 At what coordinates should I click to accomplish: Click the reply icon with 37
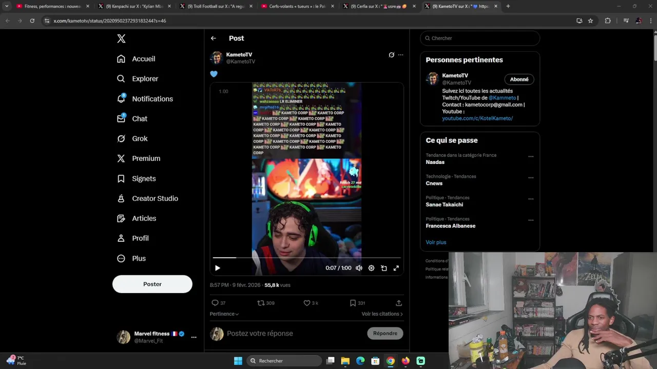tap(219, 303)
